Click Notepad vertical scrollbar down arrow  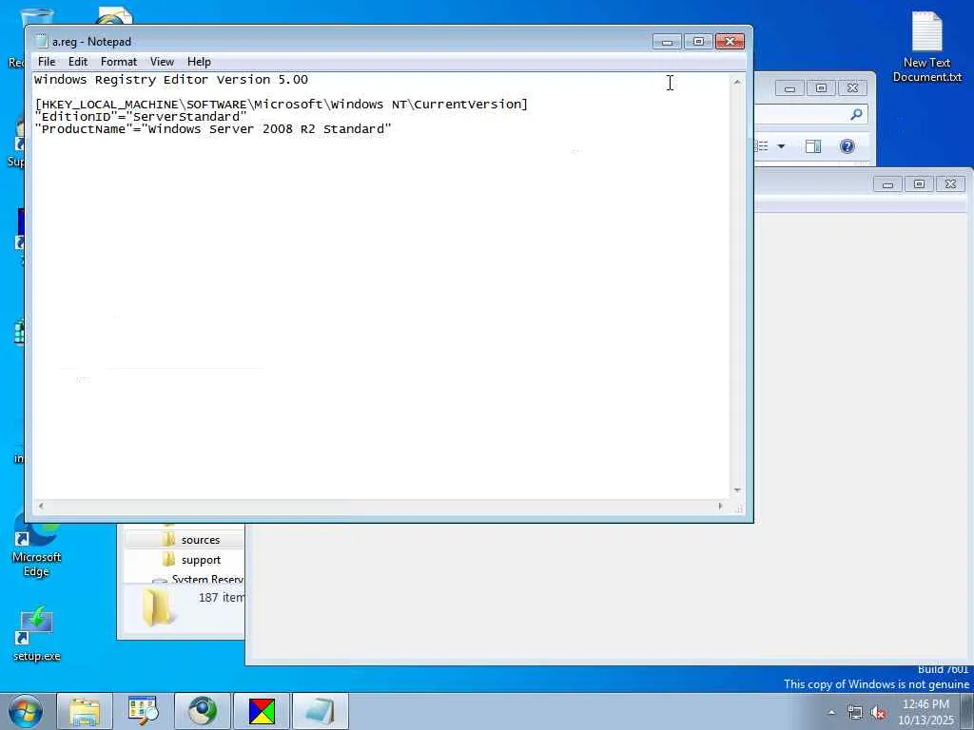coord(737,490)
